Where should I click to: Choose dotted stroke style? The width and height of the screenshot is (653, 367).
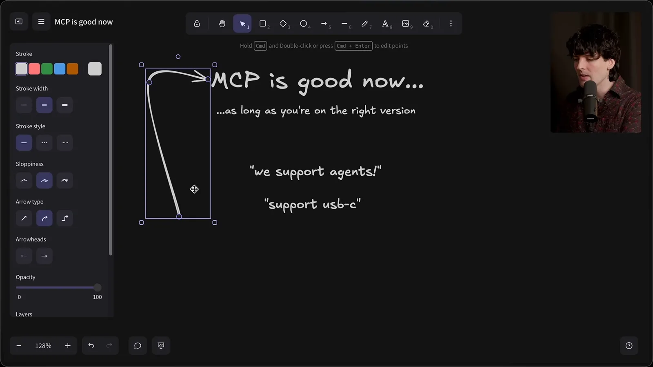[x=65, y=143]
